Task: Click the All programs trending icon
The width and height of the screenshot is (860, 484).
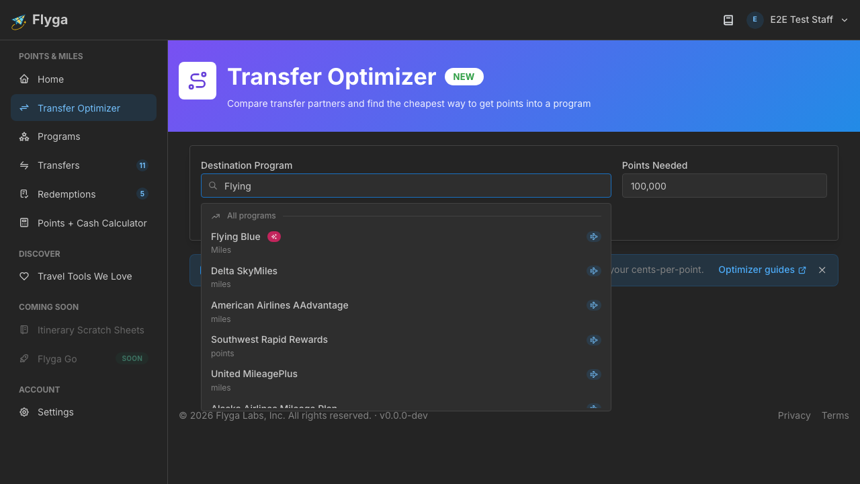Action: coord(216,216)
